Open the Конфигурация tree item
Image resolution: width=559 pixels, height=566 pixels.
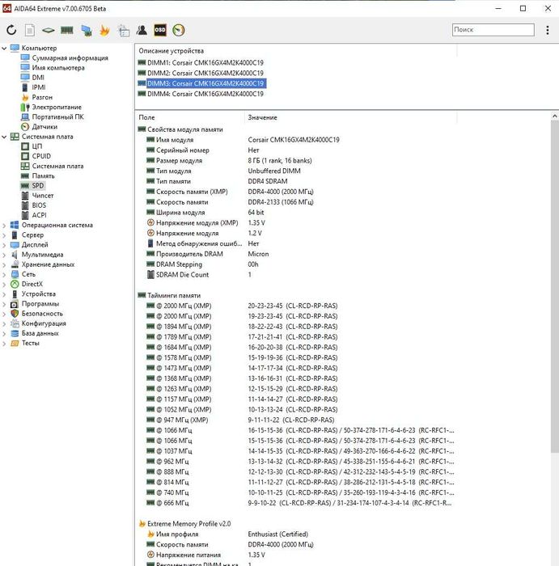pos(44,323)
